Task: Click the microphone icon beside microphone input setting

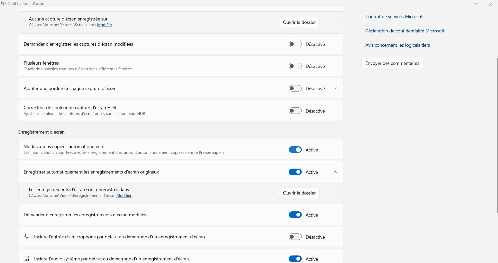Action: point(26,237)
